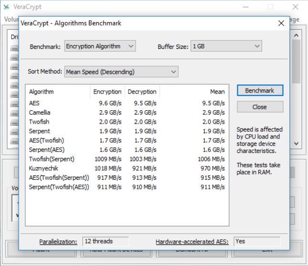Click the Parallelization link
This screenshot has height=266, width=308.
pyautogui.click(x=58, y=242)
